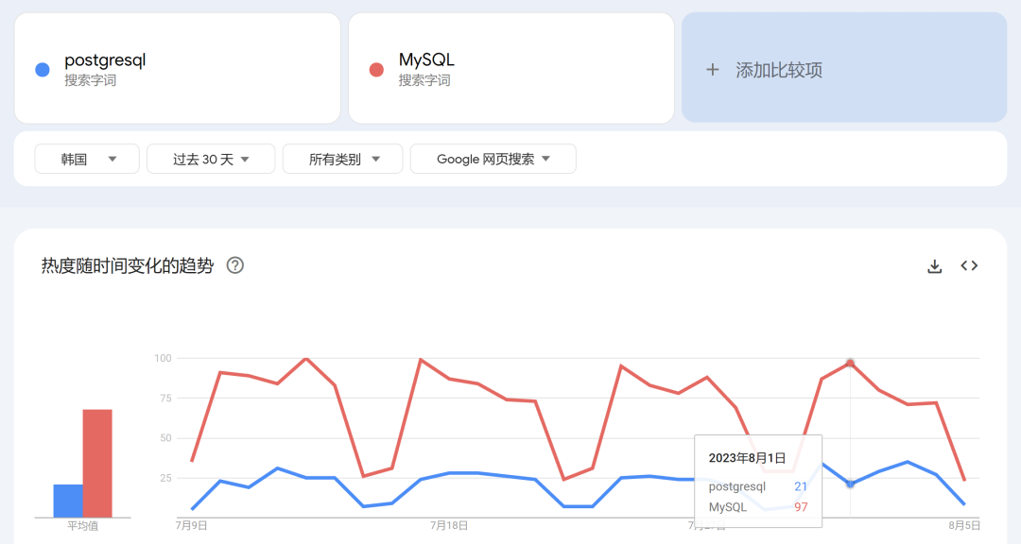
Task: Open the 所有类别 category dropdown
Action: [342, 159]
